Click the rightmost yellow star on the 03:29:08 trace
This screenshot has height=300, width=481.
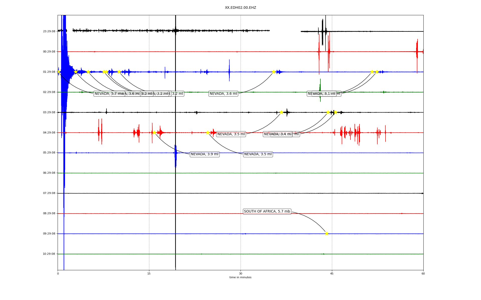(335, 112)
